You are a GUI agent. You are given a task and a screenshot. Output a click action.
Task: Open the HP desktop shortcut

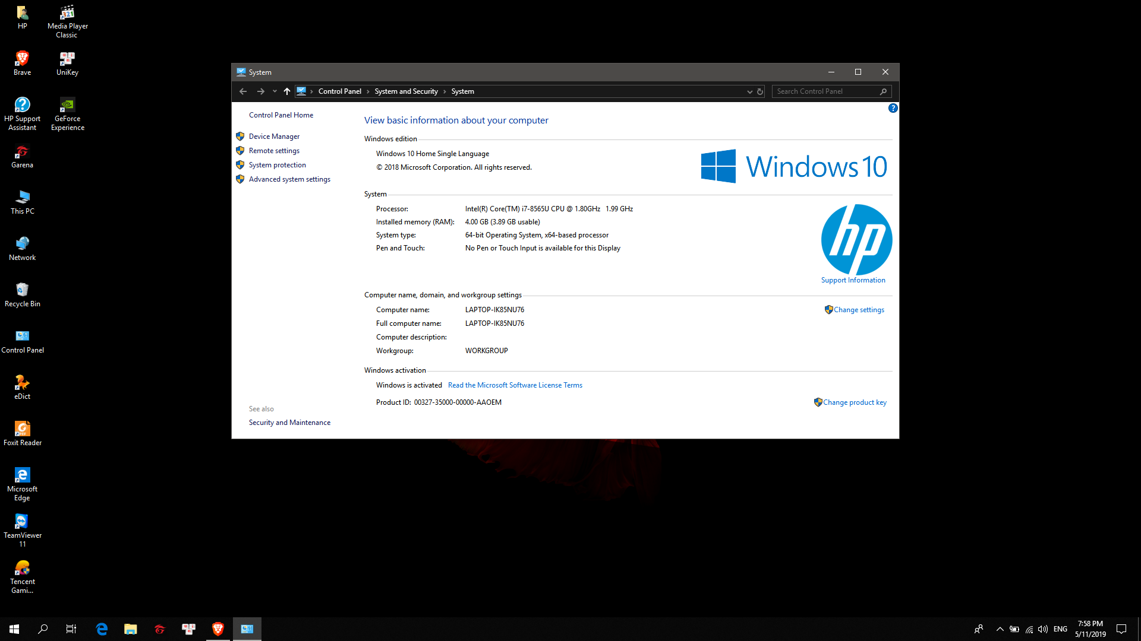click(x=22, y=17)
